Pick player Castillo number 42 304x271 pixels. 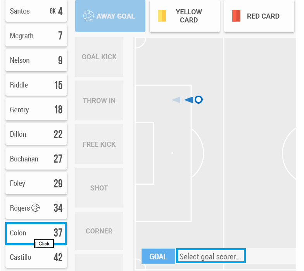36,257
